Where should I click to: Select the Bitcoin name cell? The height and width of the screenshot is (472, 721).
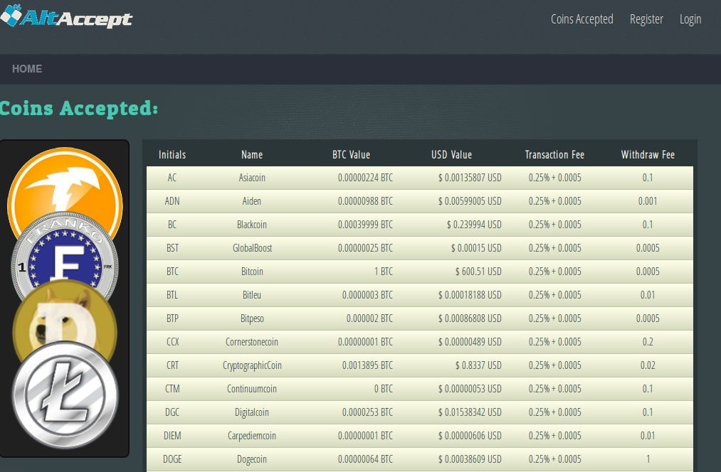tap(253, 272)
